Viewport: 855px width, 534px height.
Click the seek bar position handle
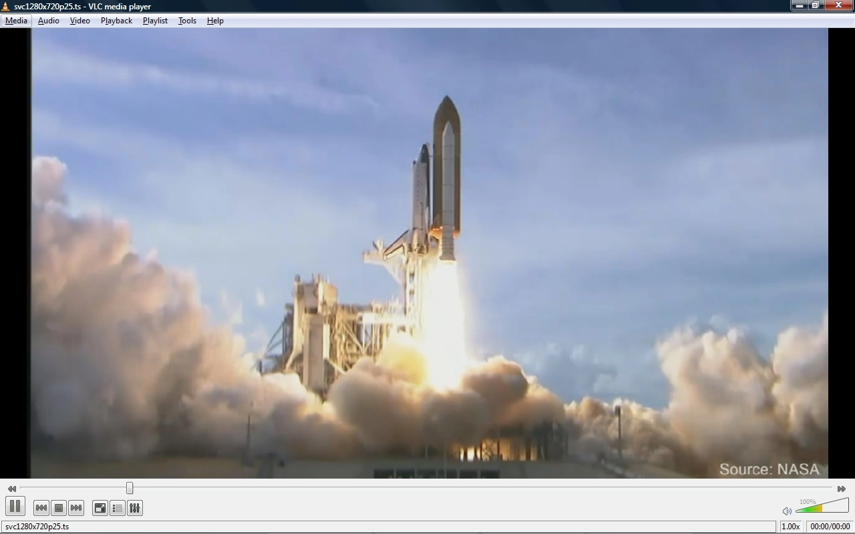pyautogui.click(x=130, y=488)
